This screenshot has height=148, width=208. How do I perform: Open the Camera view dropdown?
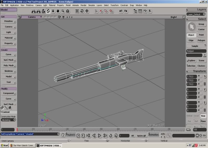click(32, 17)
